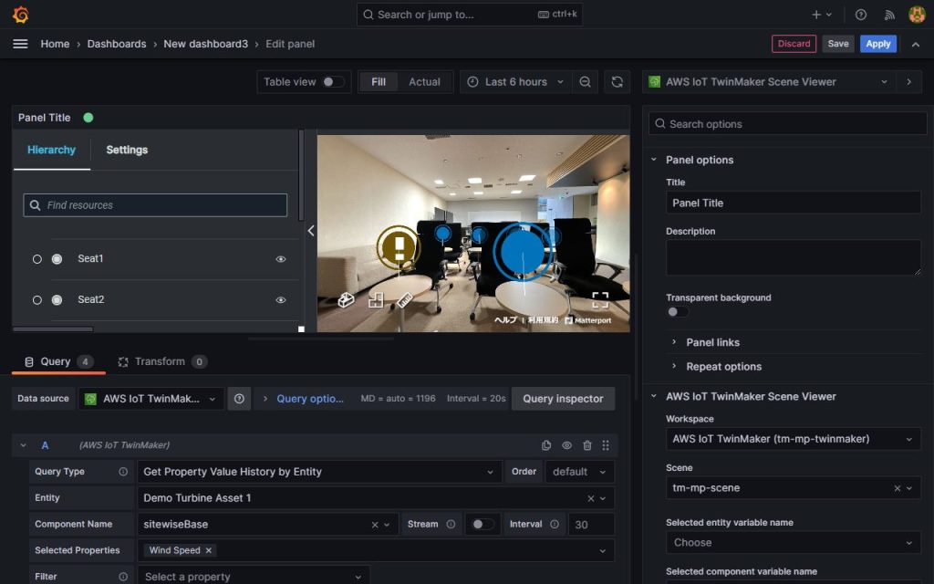Click the green panel health indicator dot
This screenshot has height=584, width=934.
[88, 117]
